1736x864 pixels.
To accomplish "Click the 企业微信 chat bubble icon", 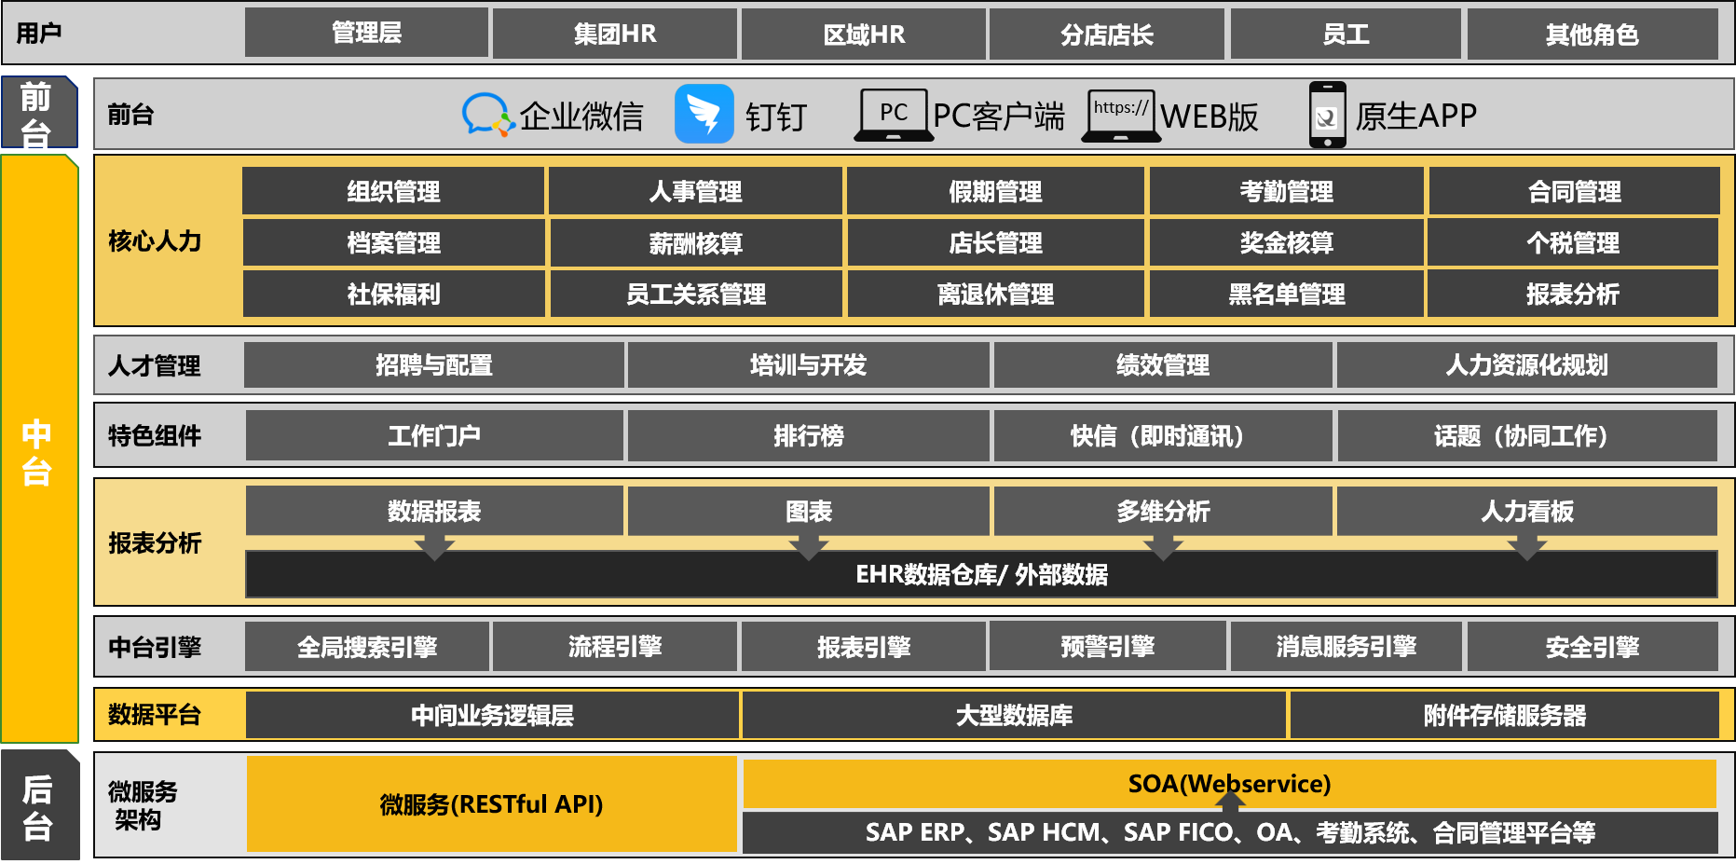I will tap(488, 115).
